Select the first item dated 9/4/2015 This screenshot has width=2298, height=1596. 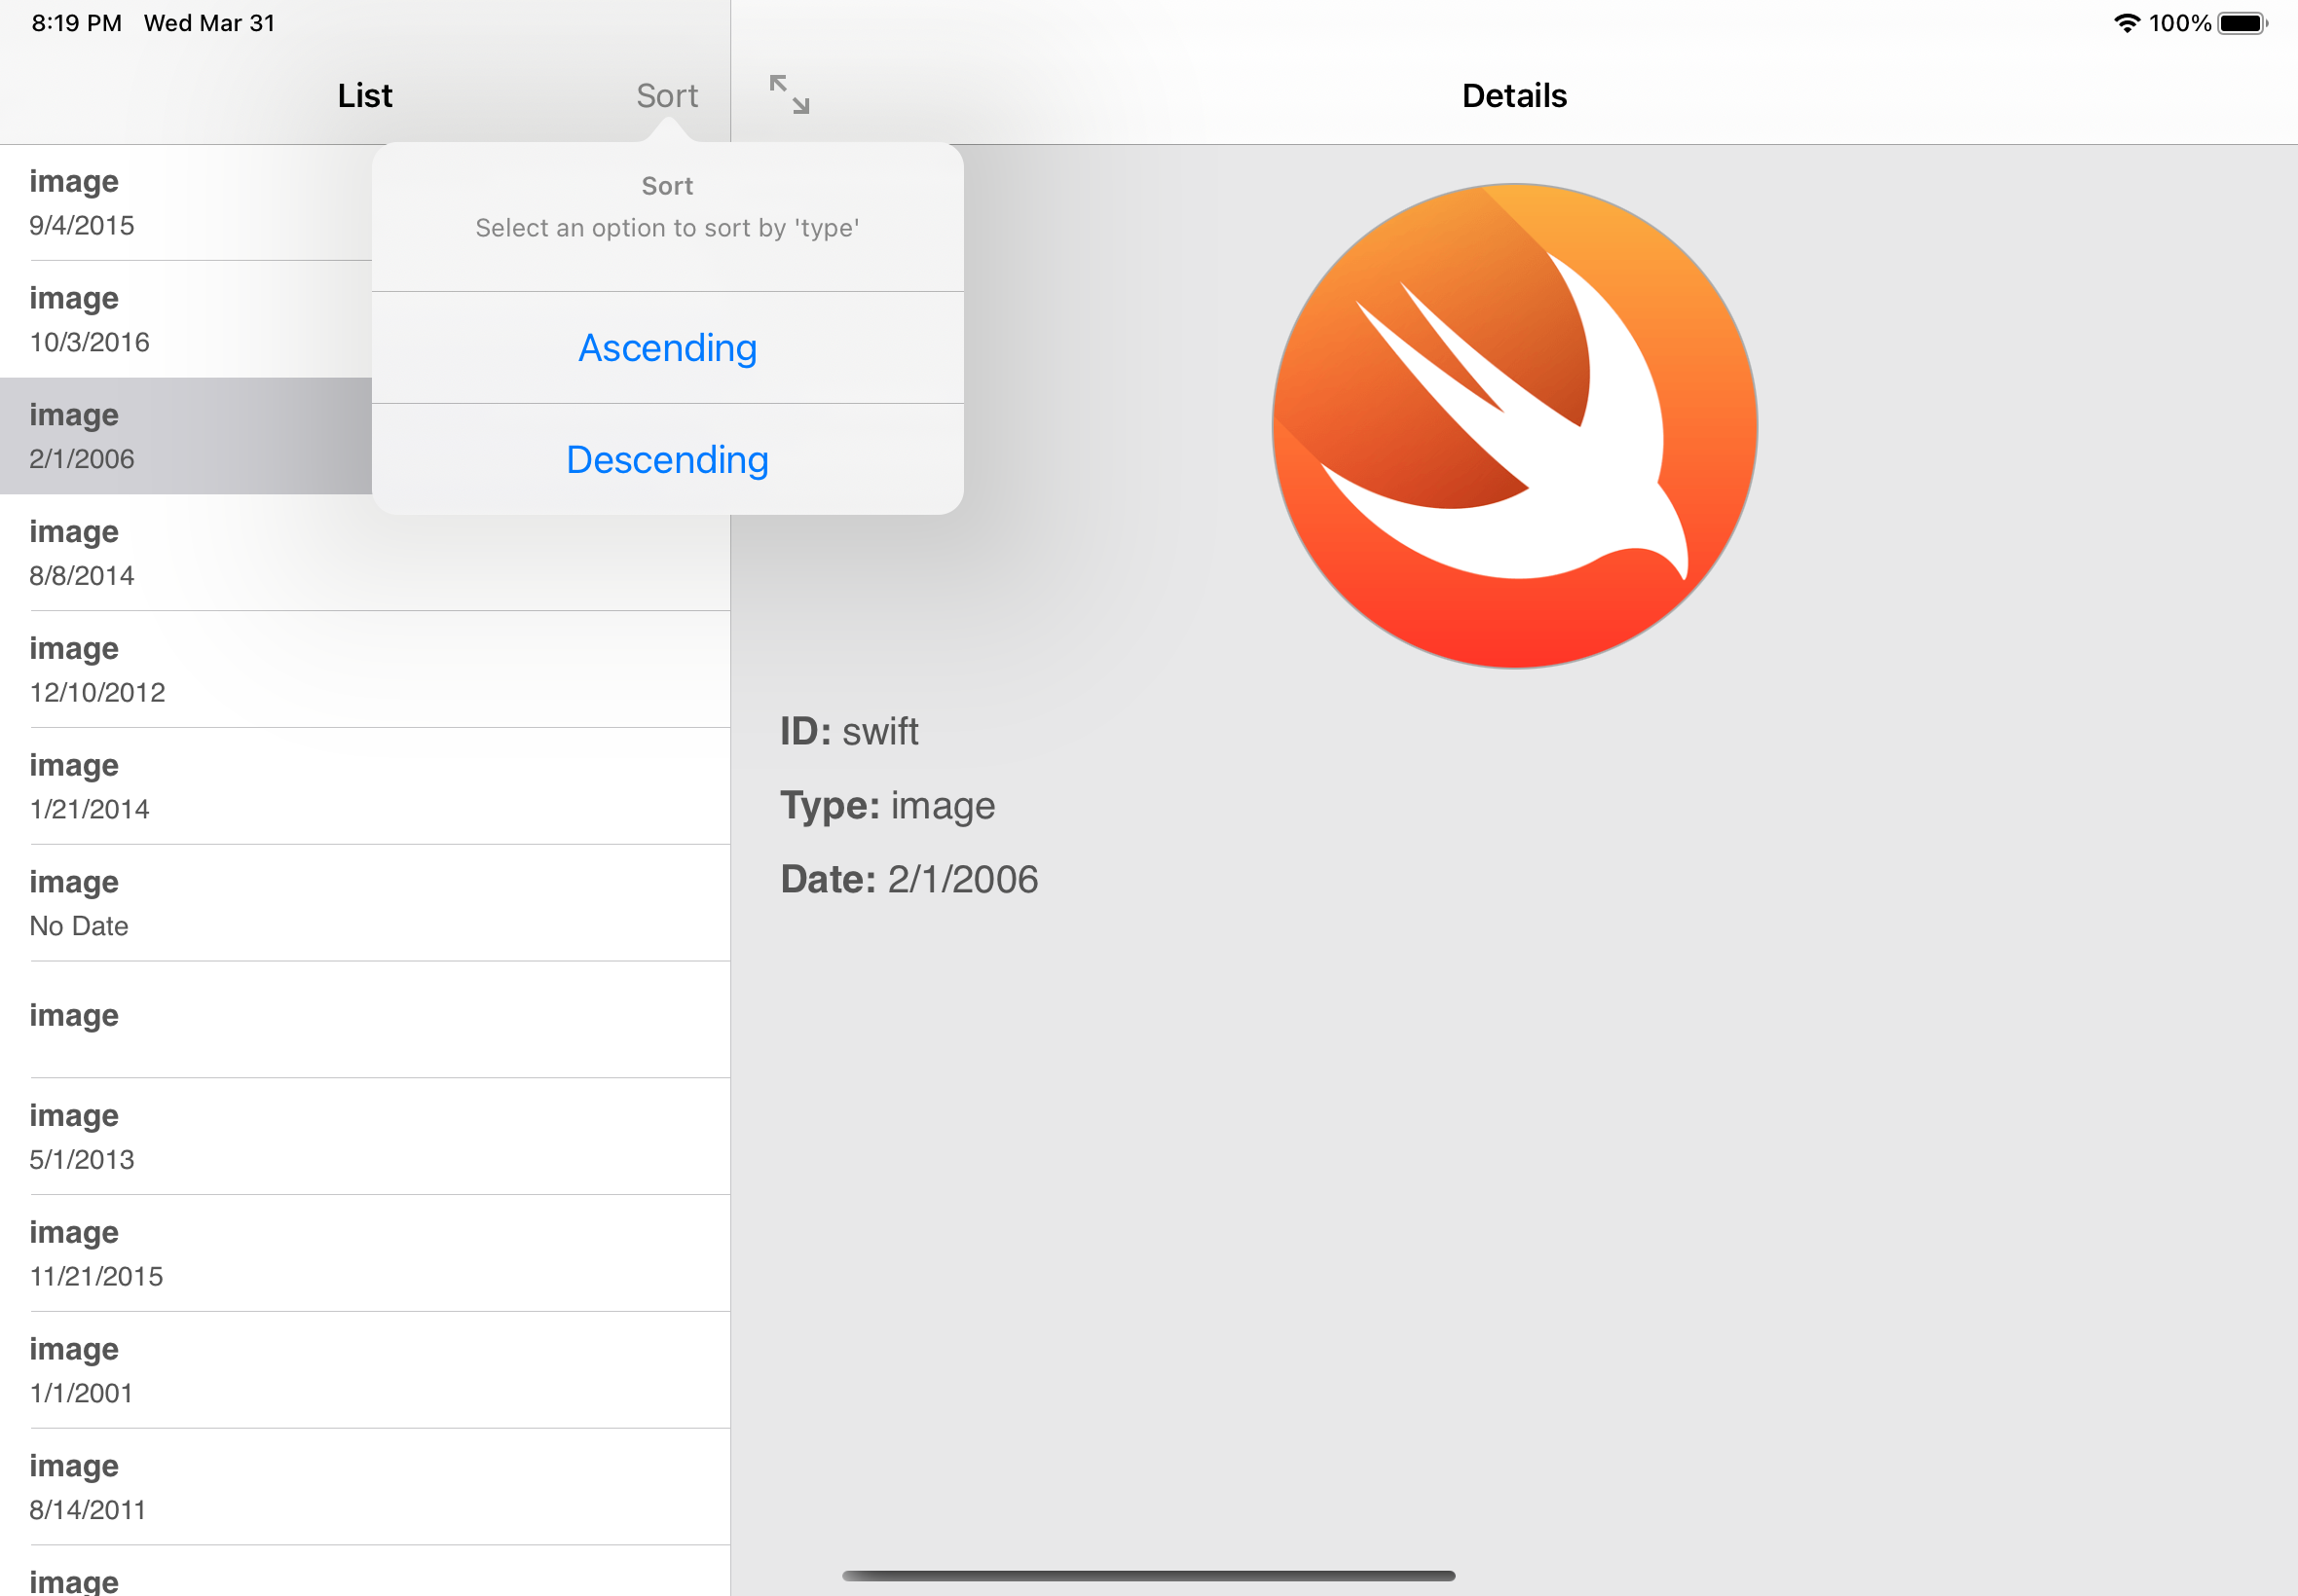tap(185, 203)
